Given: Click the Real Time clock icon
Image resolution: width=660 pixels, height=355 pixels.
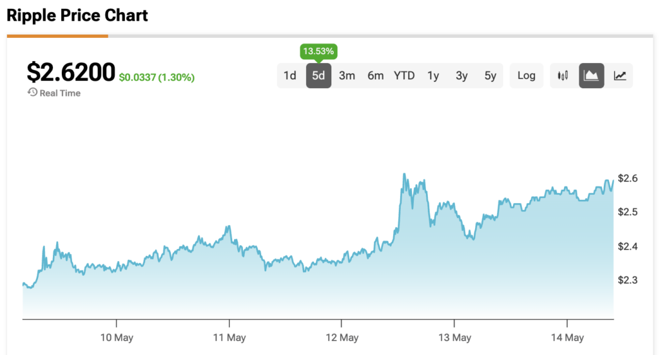Looking at the screenshot, I should click(32, 93).
